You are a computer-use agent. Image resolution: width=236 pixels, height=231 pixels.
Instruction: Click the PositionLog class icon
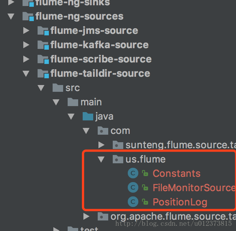tap(133, 202)
